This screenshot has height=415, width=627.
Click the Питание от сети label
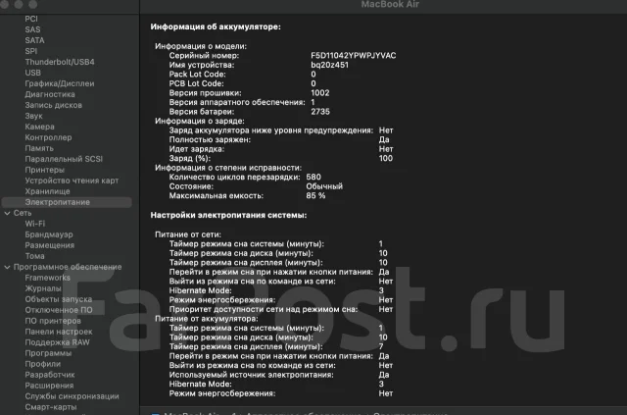pyautogui.click(x=188, y=234)
